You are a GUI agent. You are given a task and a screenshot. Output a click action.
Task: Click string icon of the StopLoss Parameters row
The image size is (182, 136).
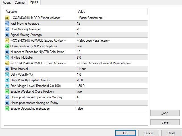pyautogui.click(x=7, y=41)
